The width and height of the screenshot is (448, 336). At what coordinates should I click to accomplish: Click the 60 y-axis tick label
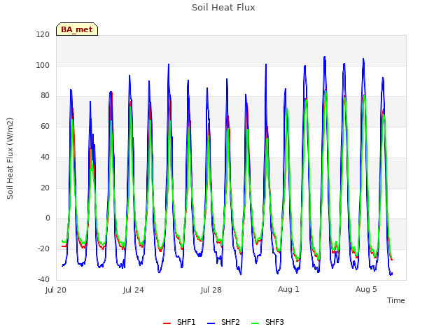[x=45, y=126]
